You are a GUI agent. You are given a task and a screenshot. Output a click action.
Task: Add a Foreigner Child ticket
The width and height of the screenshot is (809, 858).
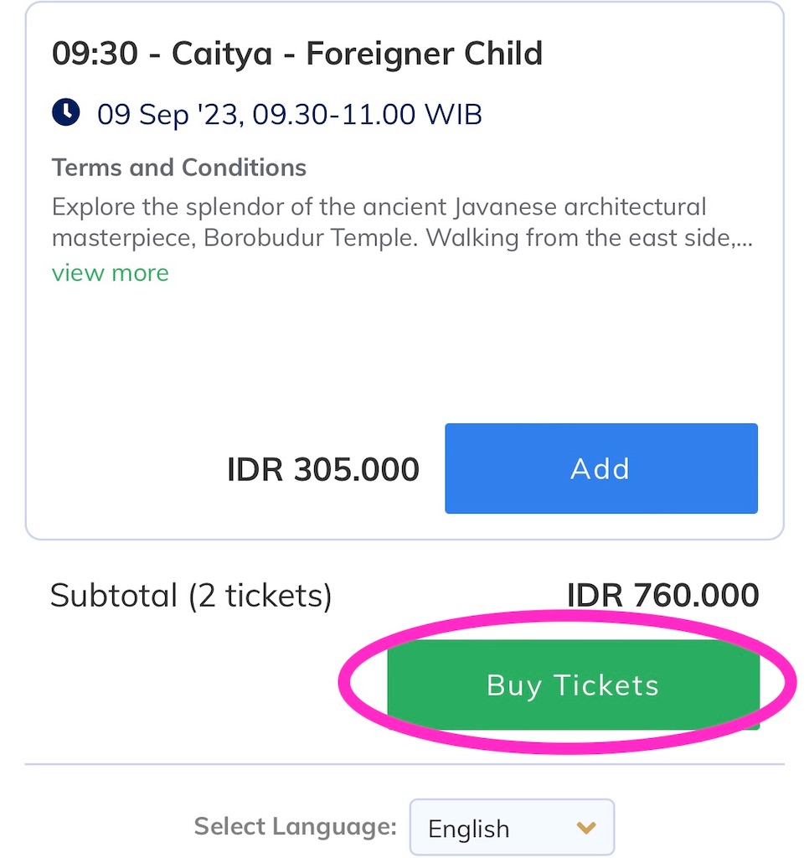click(601, 468)
